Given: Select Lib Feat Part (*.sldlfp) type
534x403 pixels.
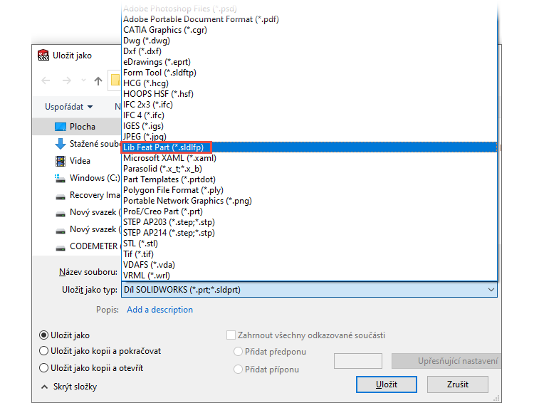Looking at the screenshot, I should [309, 147].
